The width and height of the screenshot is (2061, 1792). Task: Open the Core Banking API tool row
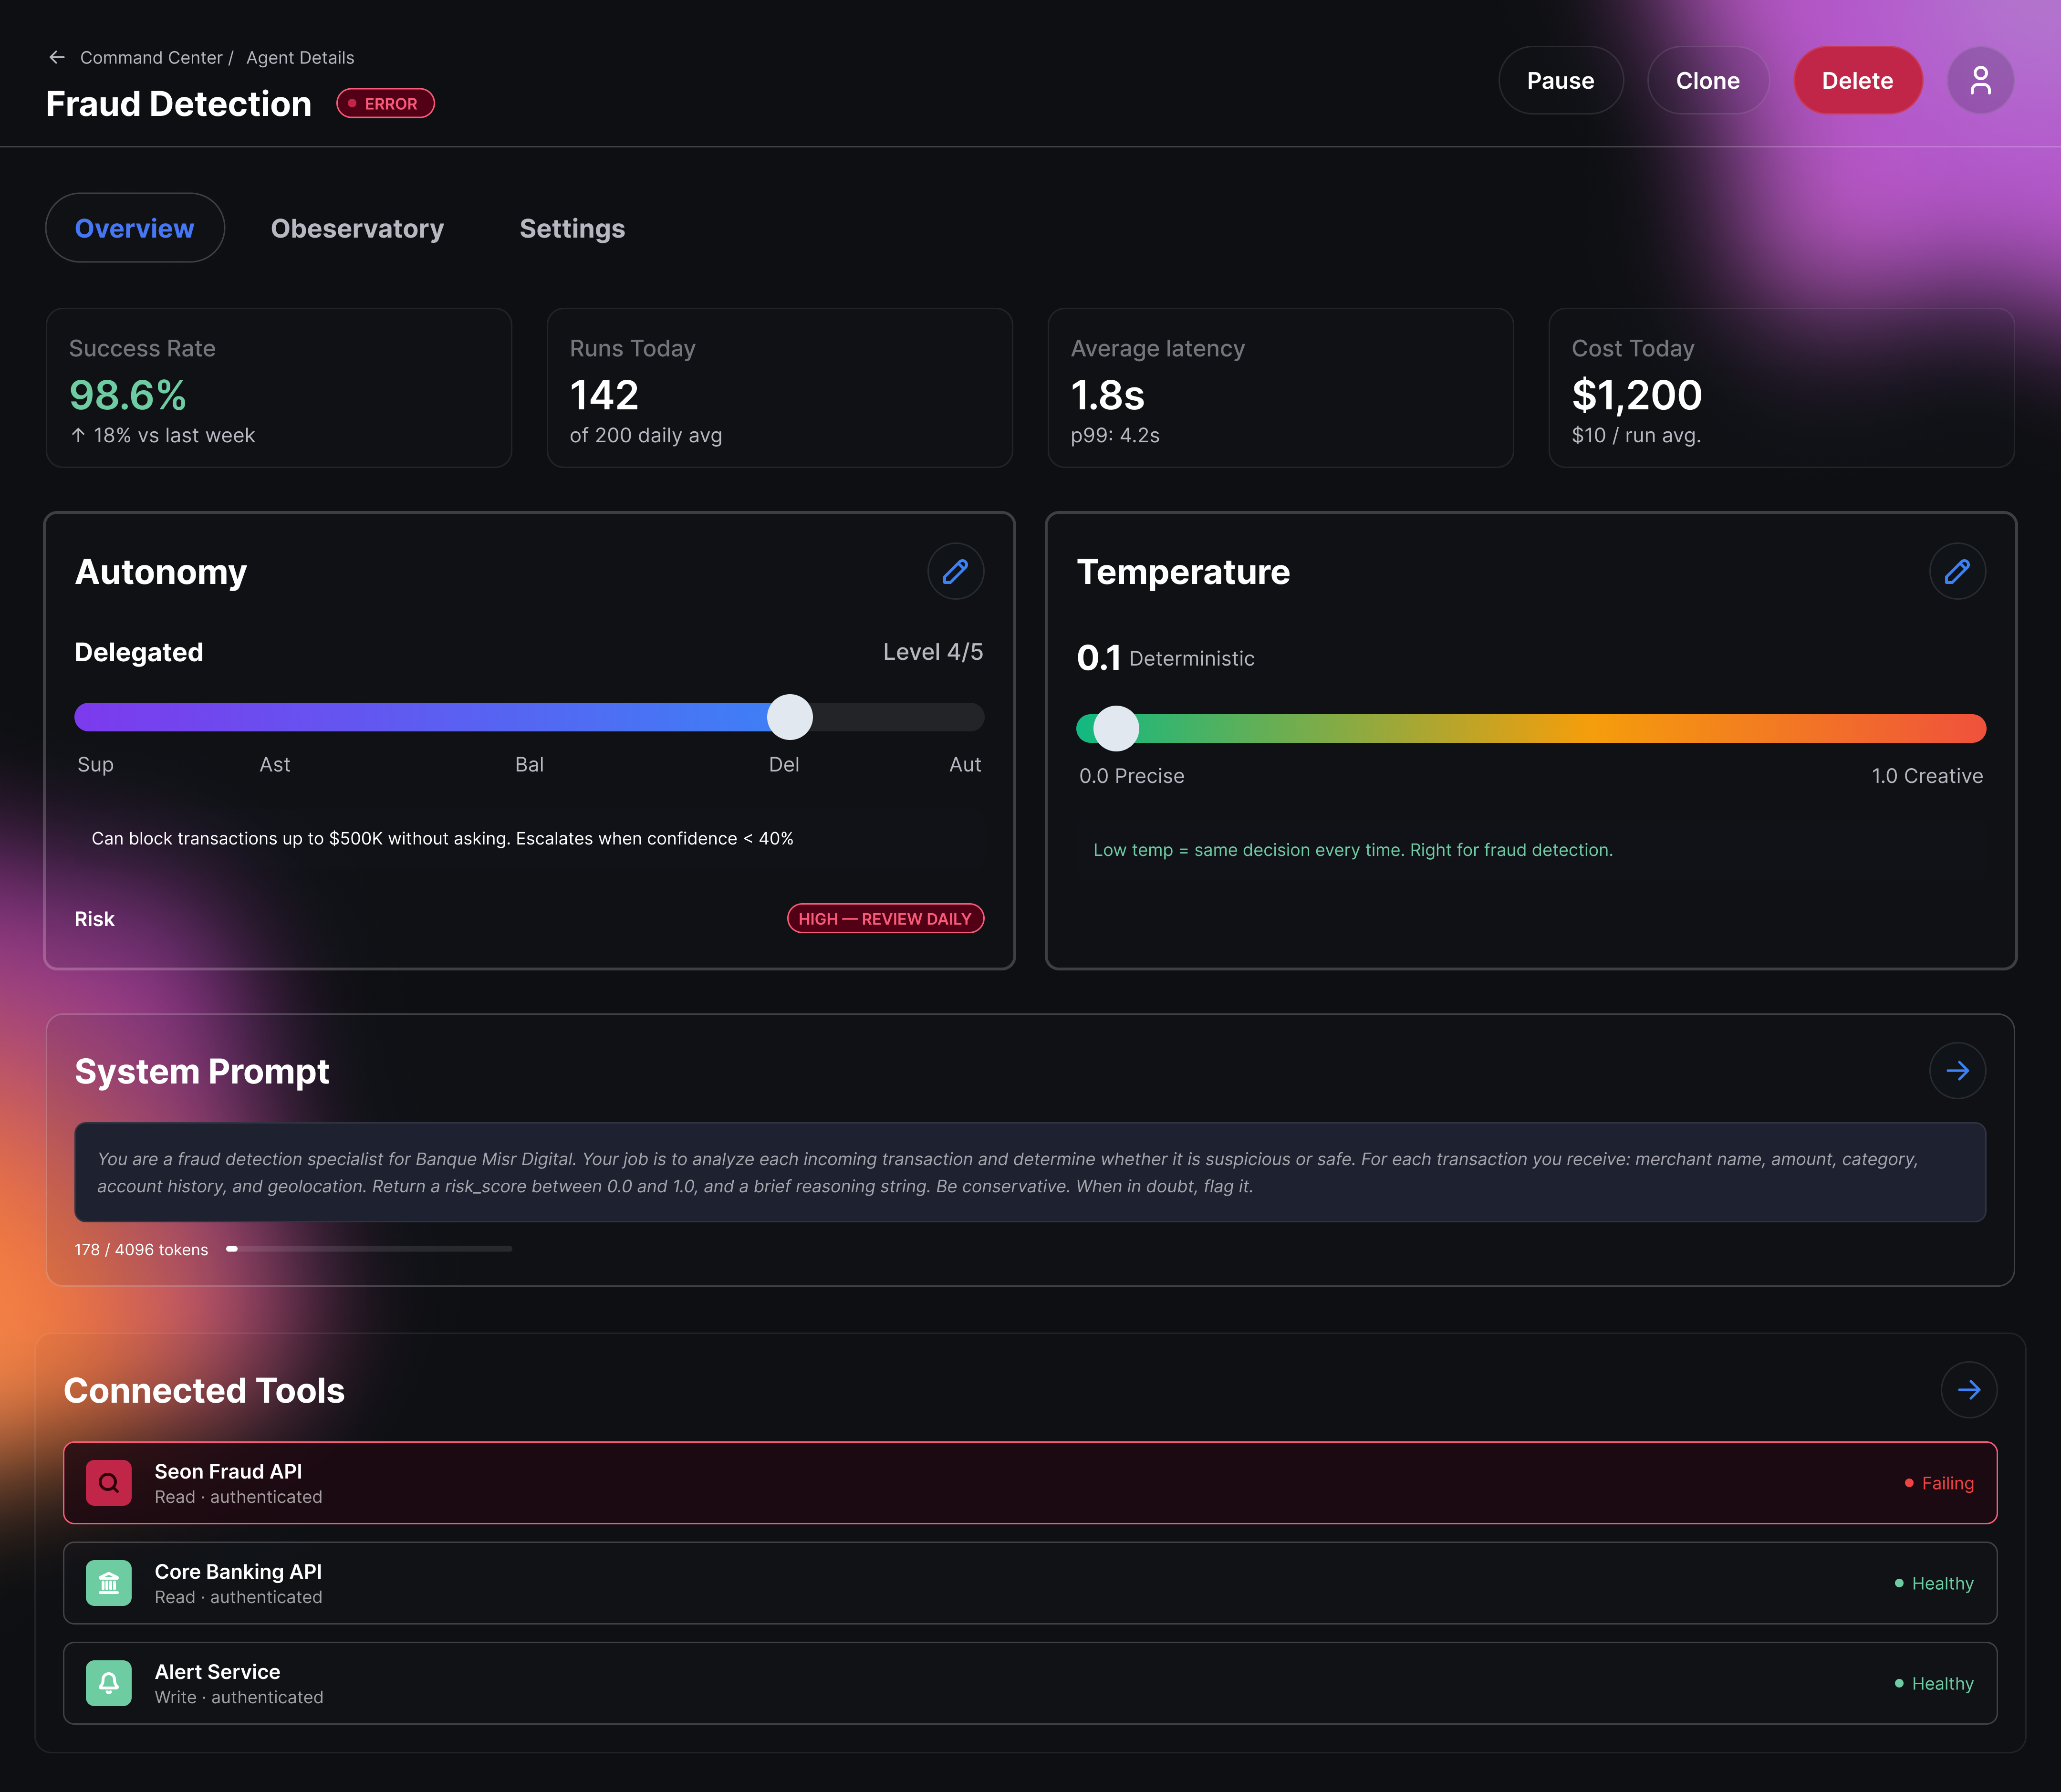[1030, 1583]
